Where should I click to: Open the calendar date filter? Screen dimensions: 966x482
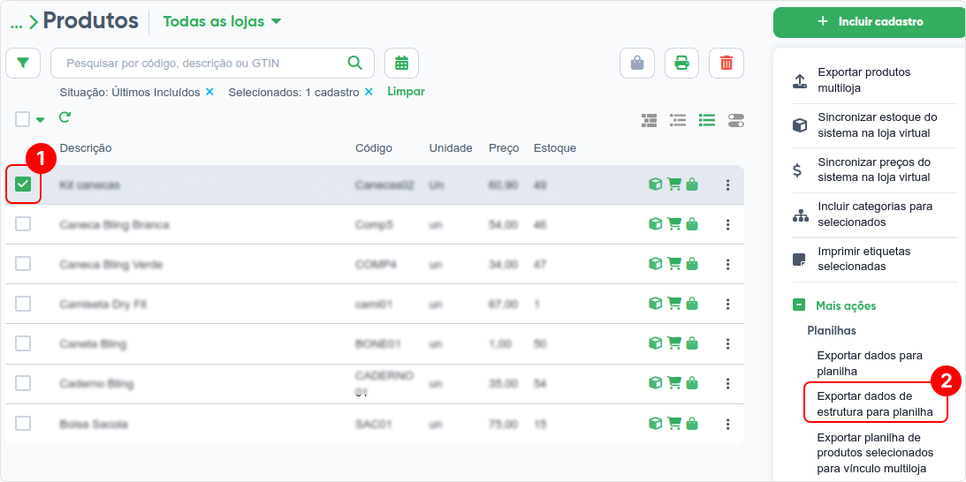coord(401,63)
